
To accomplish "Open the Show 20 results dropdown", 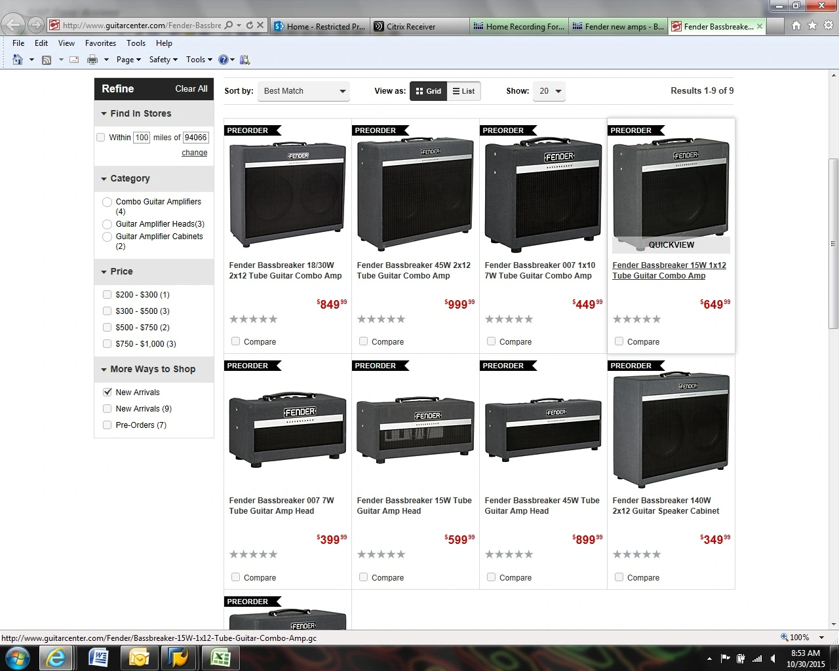I will tap(549, 91).
